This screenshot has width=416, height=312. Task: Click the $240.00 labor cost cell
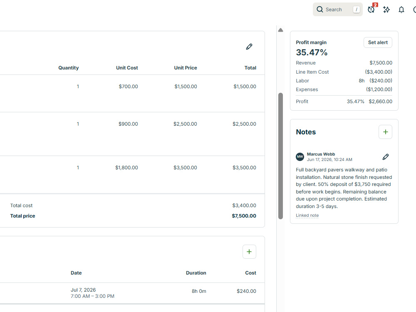(x=246, y=291)
